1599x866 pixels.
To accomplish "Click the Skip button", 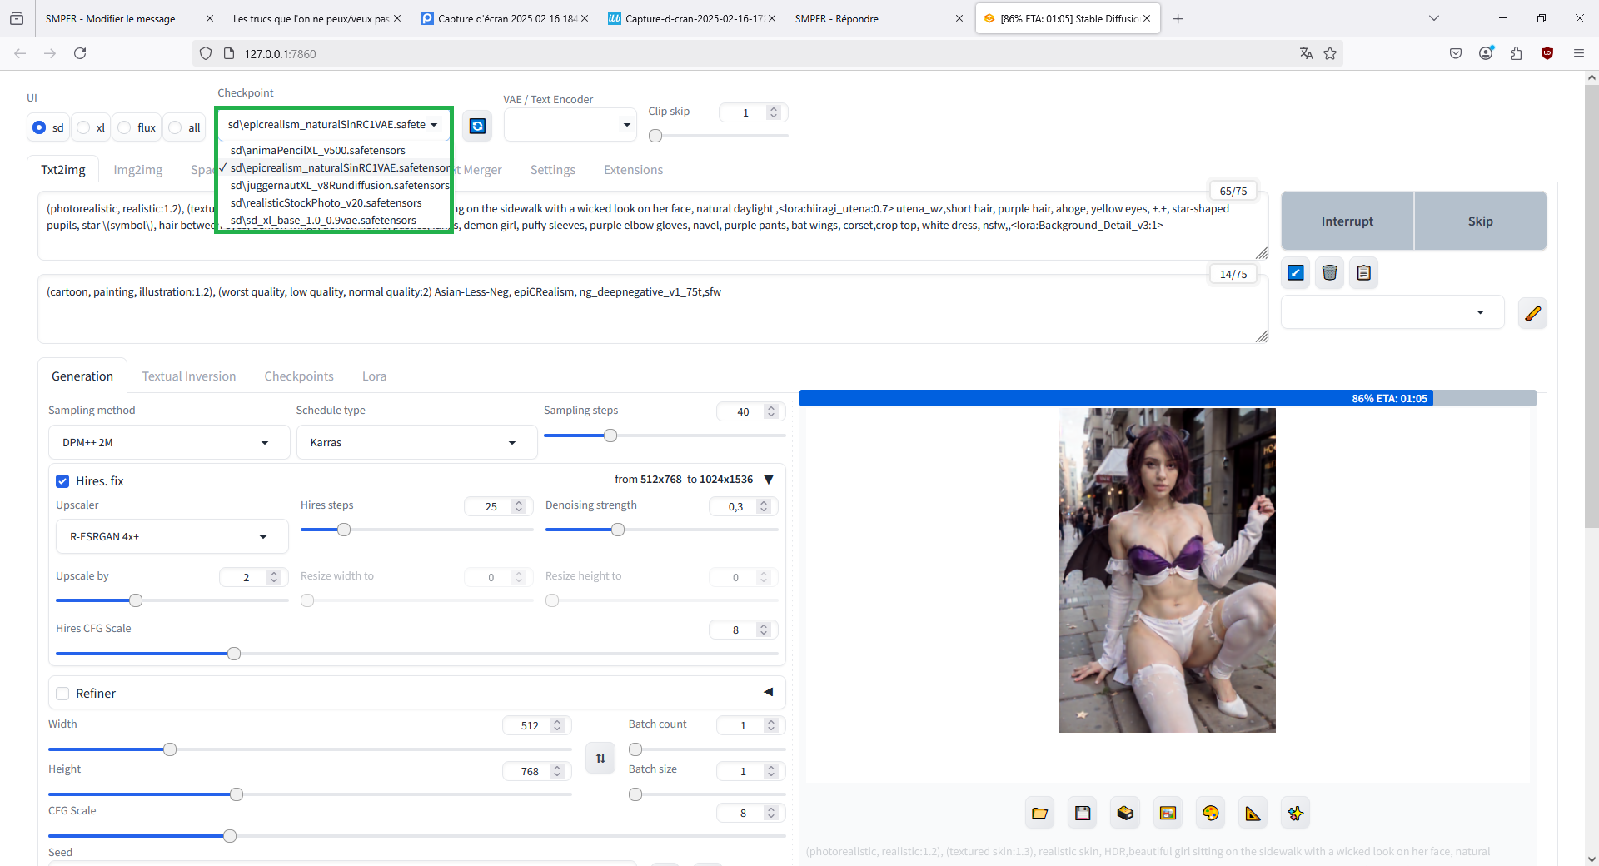I will click(x=1480, y=221).
